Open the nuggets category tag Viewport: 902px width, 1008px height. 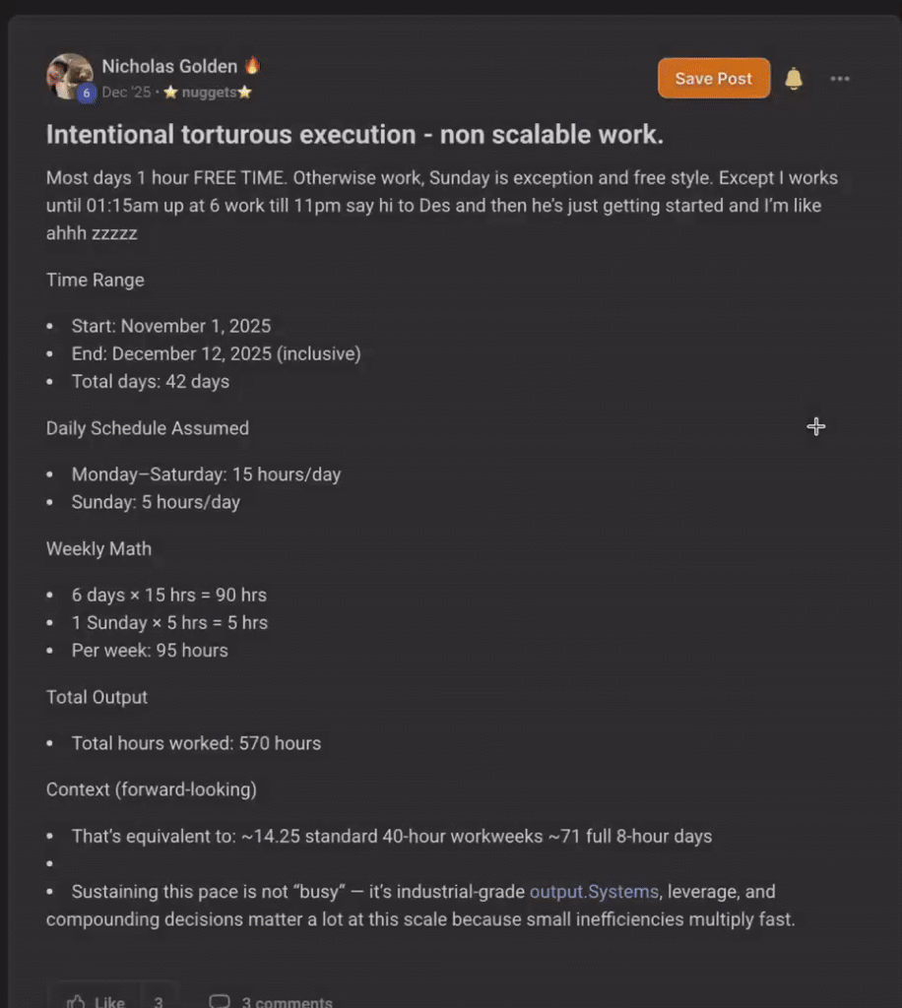[x=208, y=93]
